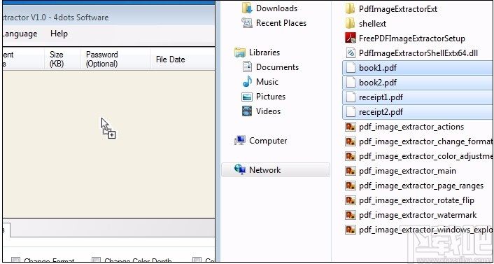Click the FreePDFImageExtractorSetup PDF icon
The height and width of the screenshot is (264, 494).
(351, 39)
